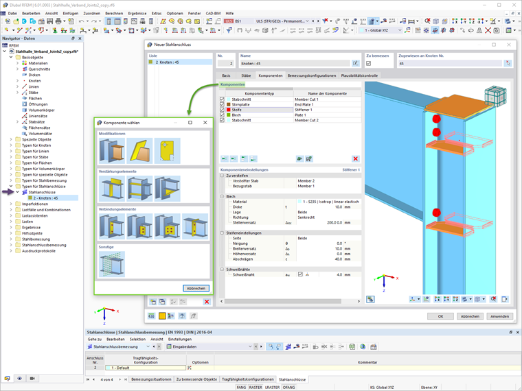The height and width of the screenshot is (391, 522).
Task: Toggle the Stirnplatte End Plate 1 checkbox
Action: (222, 104)
